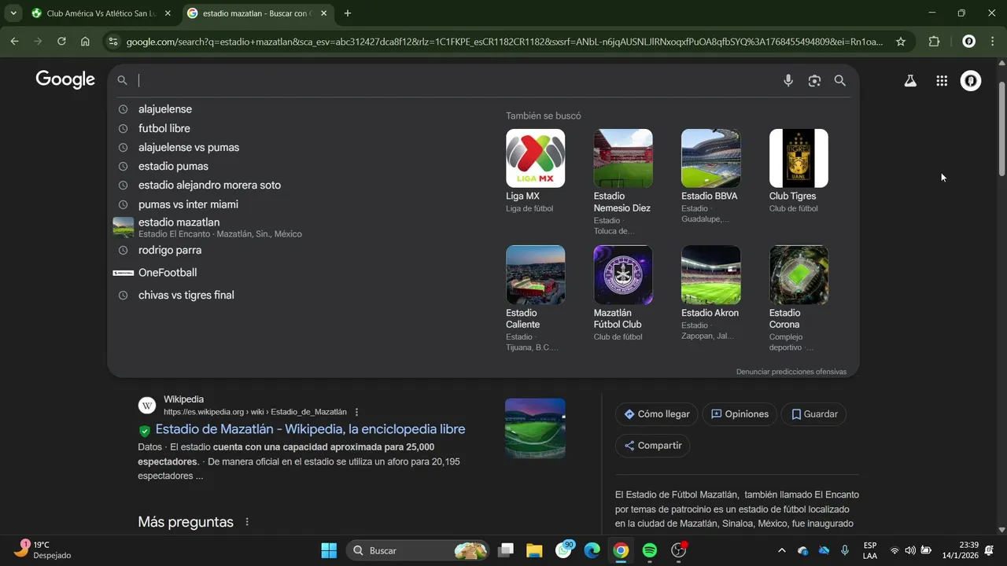Go back to previous page

point(15,42)
